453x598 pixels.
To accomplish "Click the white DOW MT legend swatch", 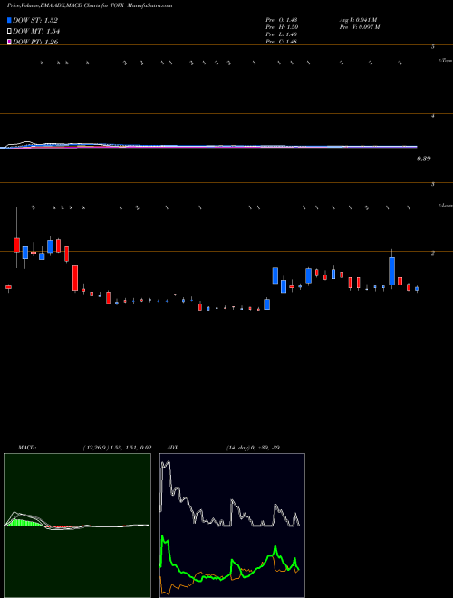I will pyautogui.click(x=10, y=31).
